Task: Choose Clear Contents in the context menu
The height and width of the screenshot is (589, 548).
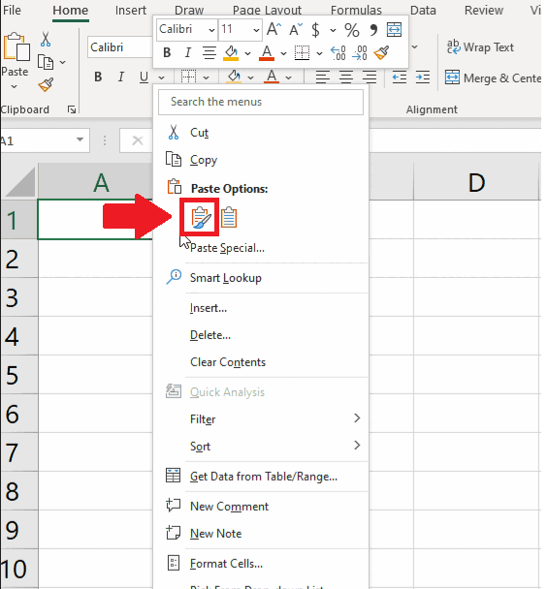Action: point(262,362)
